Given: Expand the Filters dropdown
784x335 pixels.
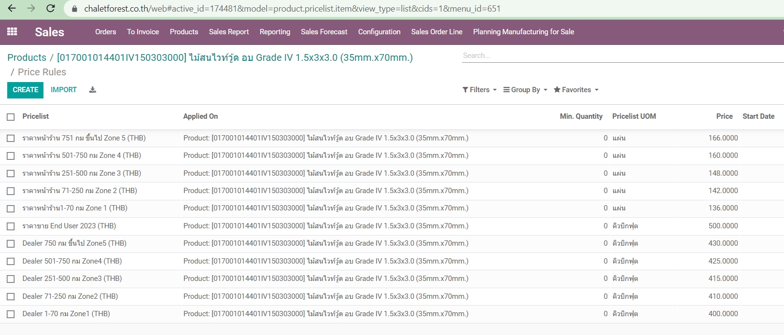Looking at the screenshot, I should 479,90.
